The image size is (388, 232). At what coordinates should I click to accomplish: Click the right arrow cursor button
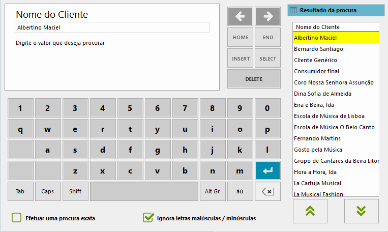268,16
